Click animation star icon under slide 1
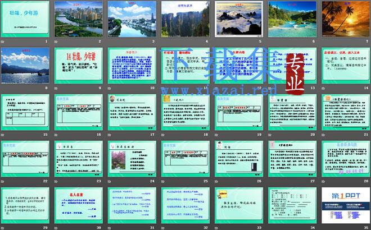 tap(3, 42)
